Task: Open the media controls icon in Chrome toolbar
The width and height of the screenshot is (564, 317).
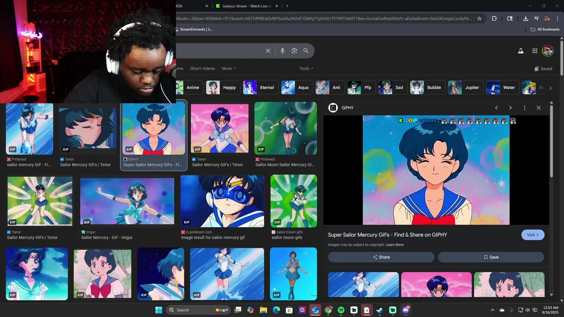Action: click(536, 18)
